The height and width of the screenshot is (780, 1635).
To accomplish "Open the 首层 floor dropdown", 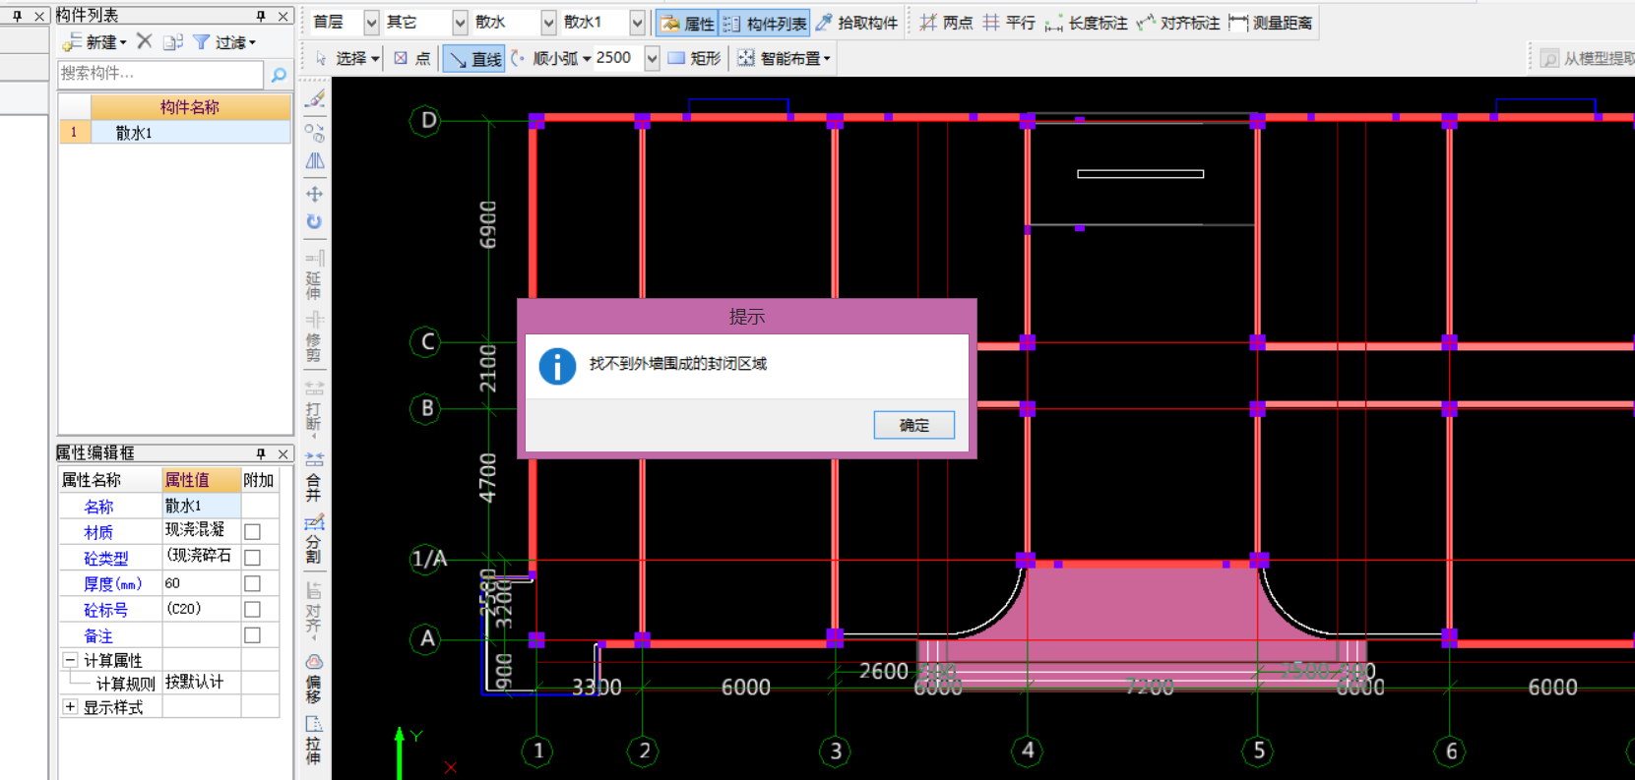I will [371, 22].
